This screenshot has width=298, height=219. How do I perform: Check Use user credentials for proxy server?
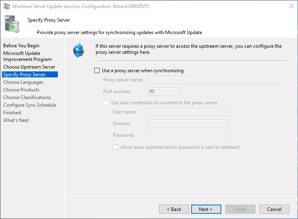tap(106, 103)
